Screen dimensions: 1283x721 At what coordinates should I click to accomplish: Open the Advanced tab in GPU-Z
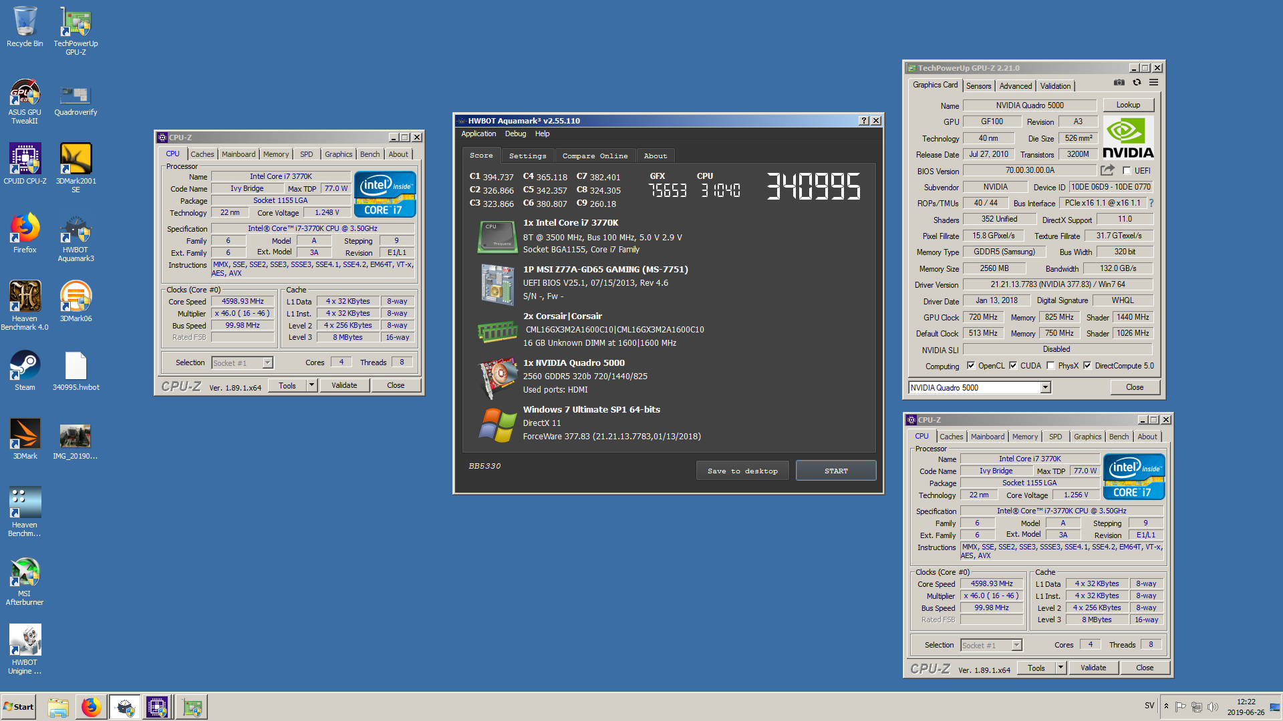click(x=1015, y=86)
